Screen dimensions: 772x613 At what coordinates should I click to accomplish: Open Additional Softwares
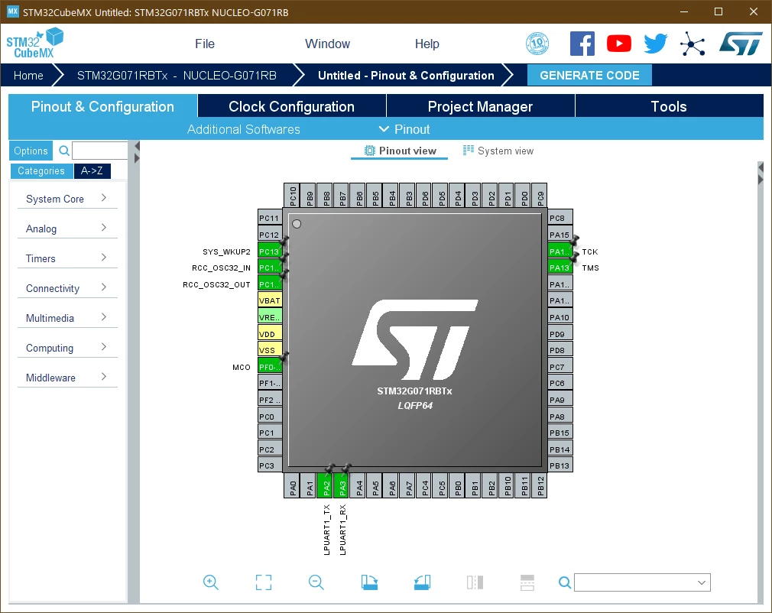tap(243, 129)
